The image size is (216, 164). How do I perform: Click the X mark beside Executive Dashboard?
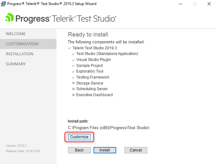73,95
